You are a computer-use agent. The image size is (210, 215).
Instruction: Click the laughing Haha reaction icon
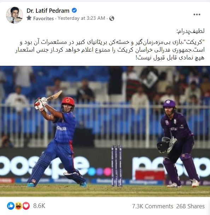coord(18,206)
